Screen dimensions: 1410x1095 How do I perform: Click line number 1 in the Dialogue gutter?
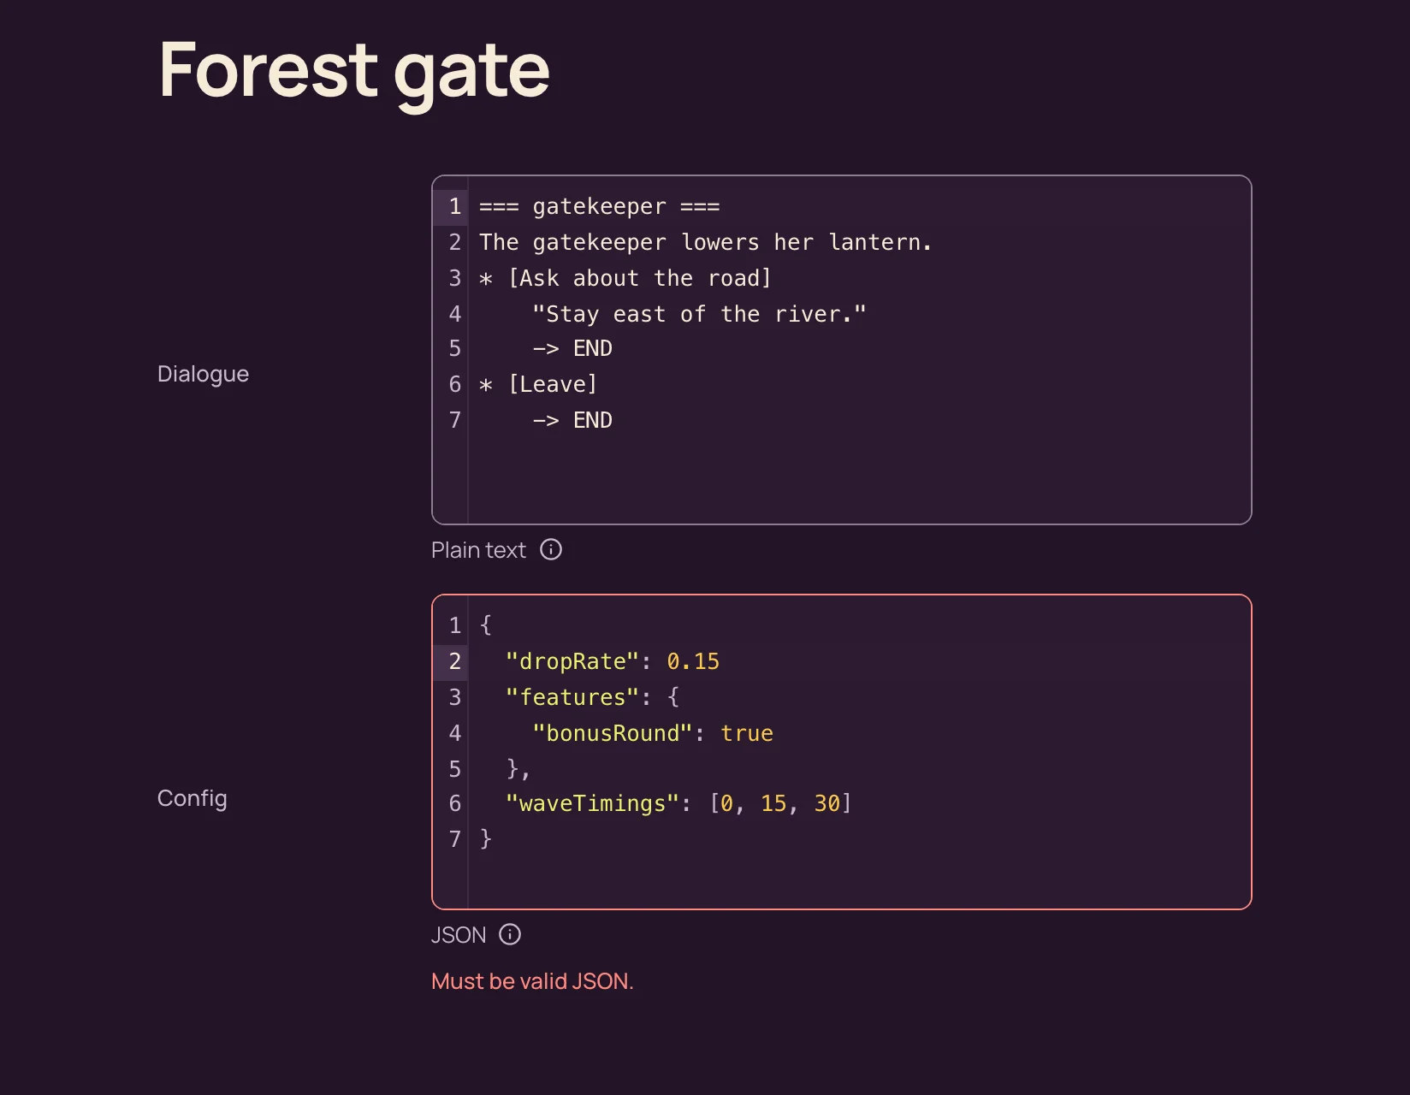click(454, 206)
